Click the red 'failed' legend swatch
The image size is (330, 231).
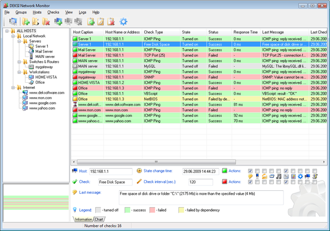[152, 210]
